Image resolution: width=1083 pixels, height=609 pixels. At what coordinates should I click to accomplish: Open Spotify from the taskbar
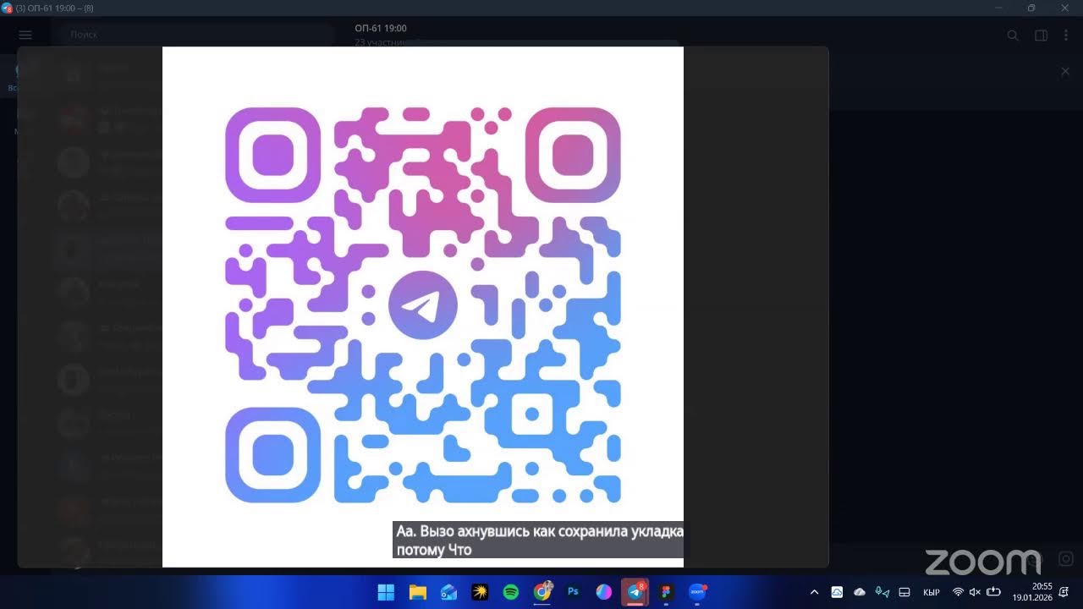tap(511, 592)
